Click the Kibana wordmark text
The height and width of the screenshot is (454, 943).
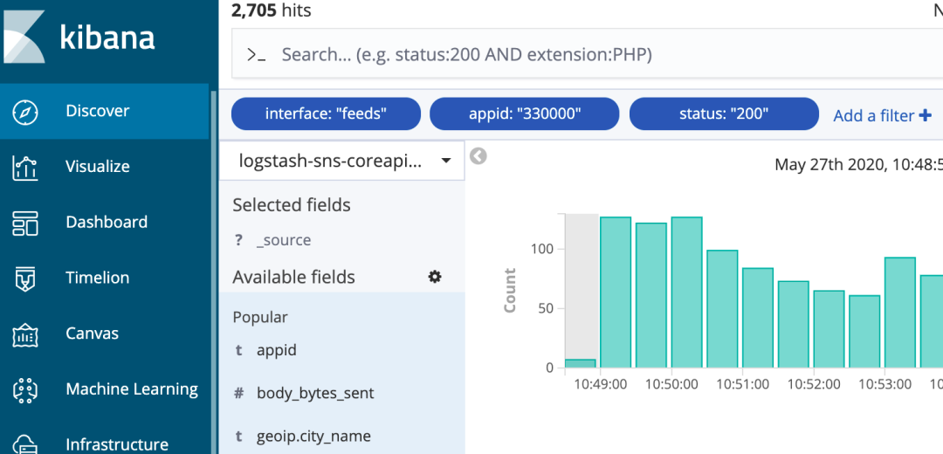(x=107, y=38)
